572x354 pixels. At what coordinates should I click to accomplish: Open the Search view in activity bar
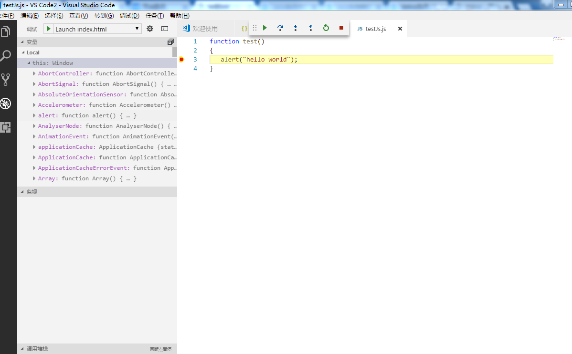pyautogui.click(x=6, y=56)
